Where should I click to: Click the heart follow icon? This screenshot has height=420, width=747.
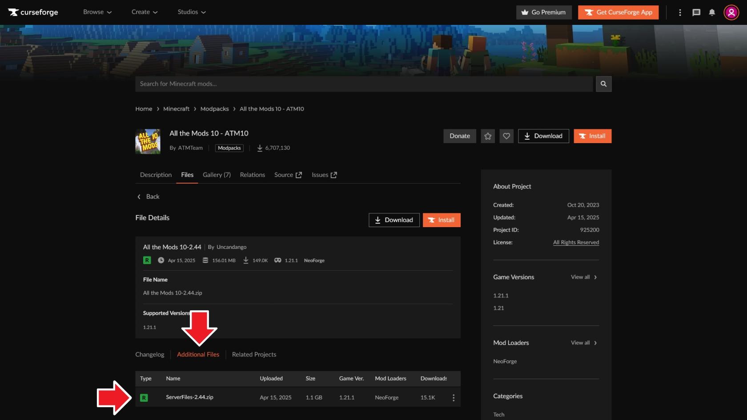click(x=506, y=136)
